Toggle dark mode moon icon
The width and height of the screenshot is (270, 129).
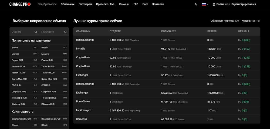click(x=196, y=4)
